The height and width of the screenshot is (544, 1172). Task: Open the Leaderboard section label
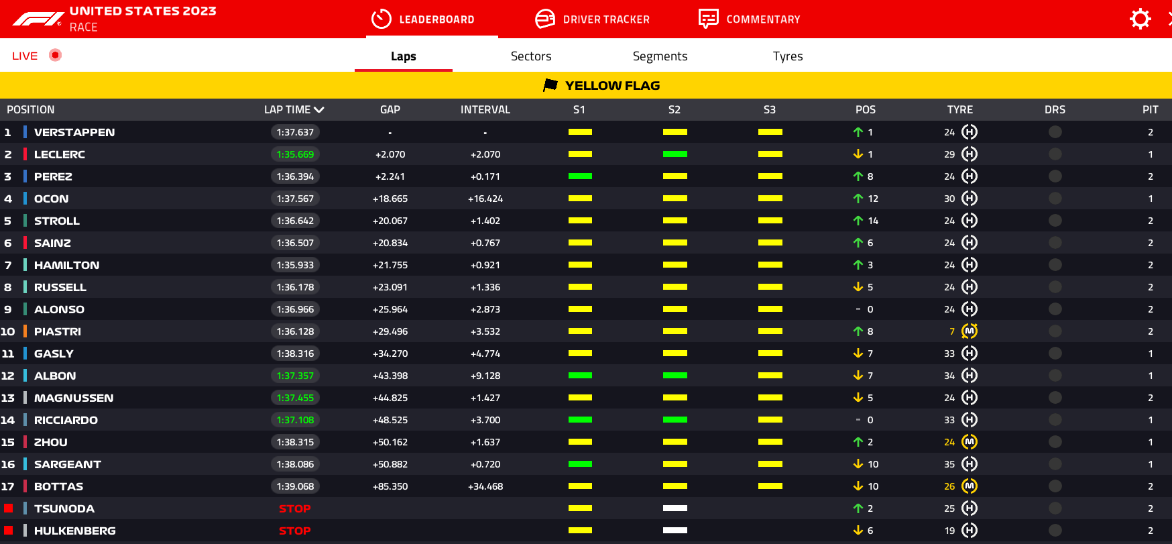[437, 19]
